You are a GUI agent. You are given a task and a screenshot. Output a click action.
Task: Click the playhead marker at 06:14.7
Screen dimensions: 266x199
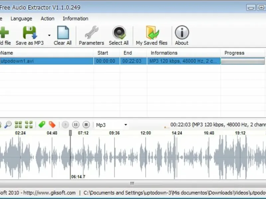(x=70, y=133)
